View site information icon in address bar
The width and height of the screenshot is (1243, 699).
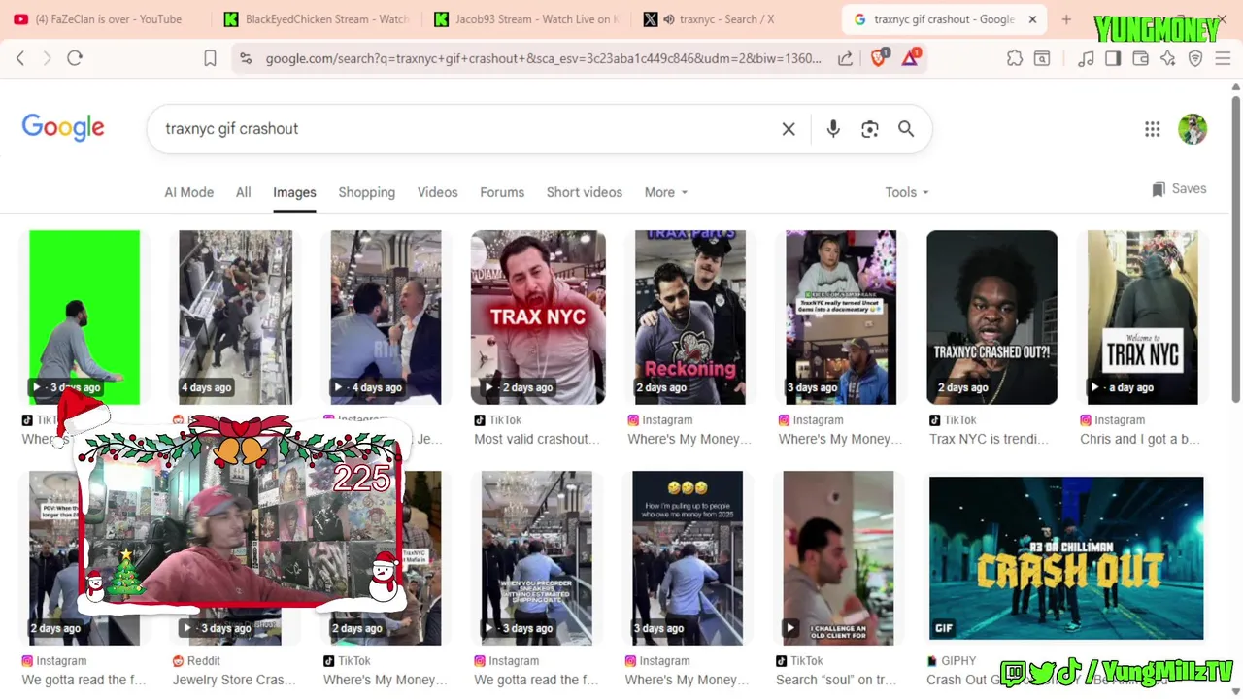point(246,58)
